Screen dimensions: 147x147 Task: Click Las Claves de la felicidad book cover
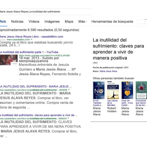[113, 90]
